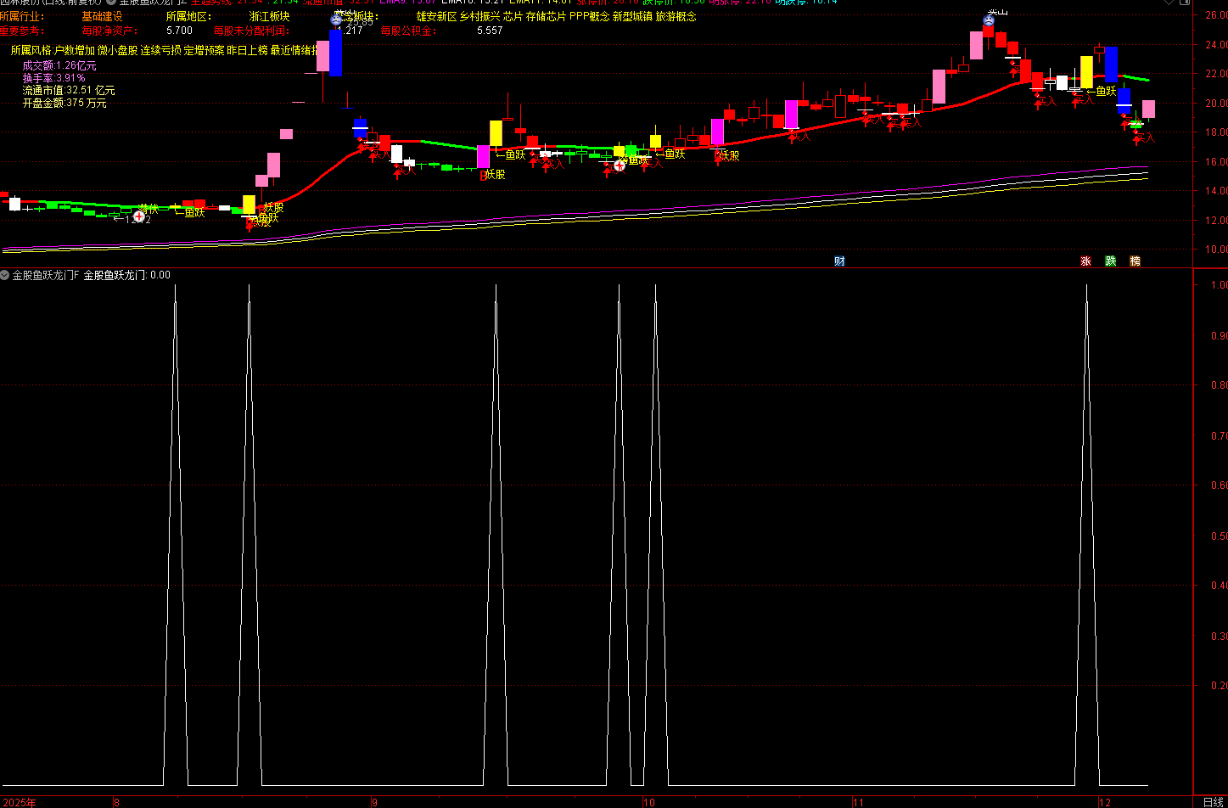This screenshot has width=1228, height=808.
Task: Click the month 11 marker on time axis
Action: [x=858, y=802]
